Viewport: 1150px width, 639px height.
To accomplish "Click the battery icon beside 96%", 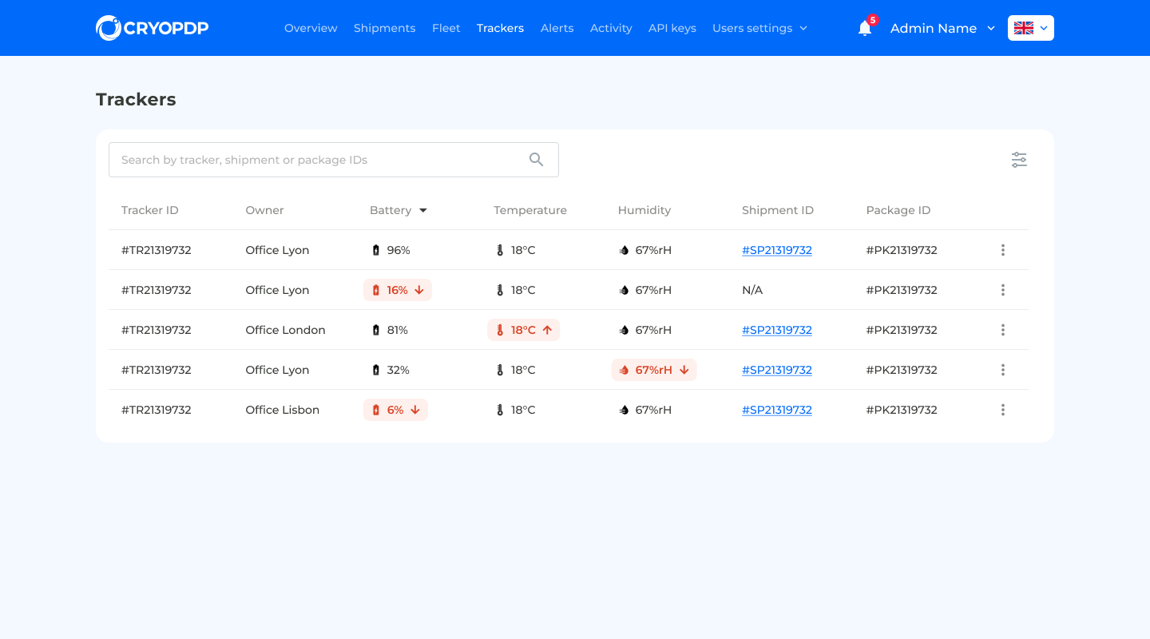I will click(x=376, y=250).
